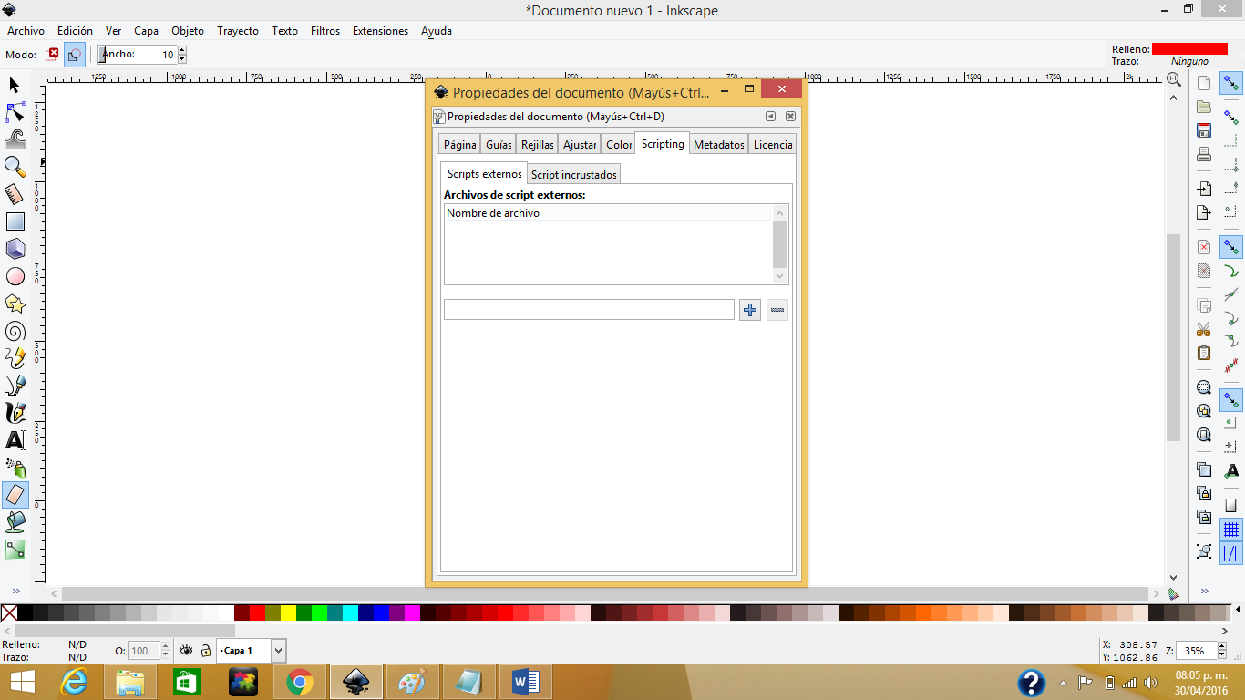Click the plus button to add an external script

coord(749,310)
